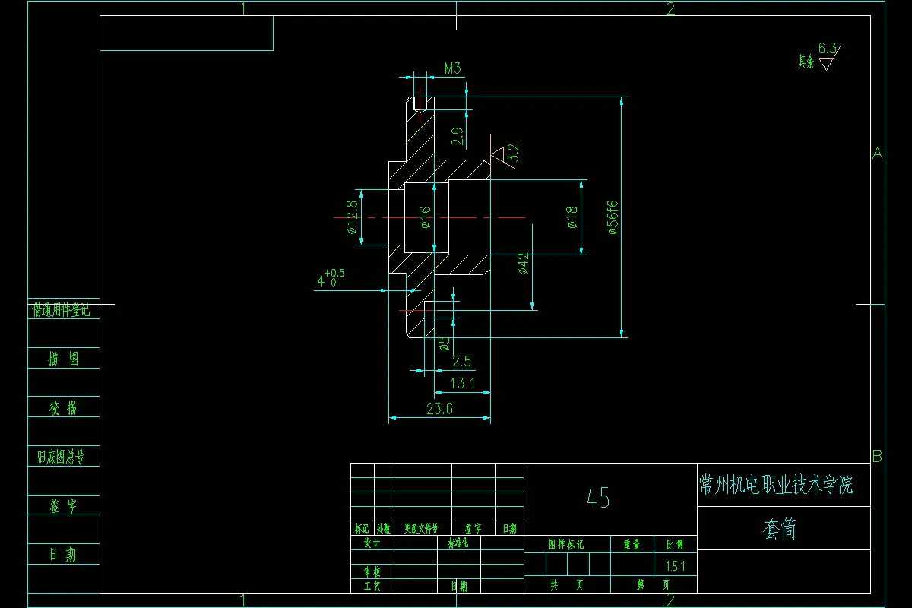Click the 描图 tracing label
Image resolution: width=912 pixels, height=608 pixels.
point(64,359)
